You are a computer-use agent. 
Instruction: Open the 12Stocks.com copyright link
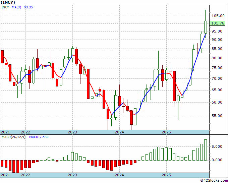tap(214, 180)
